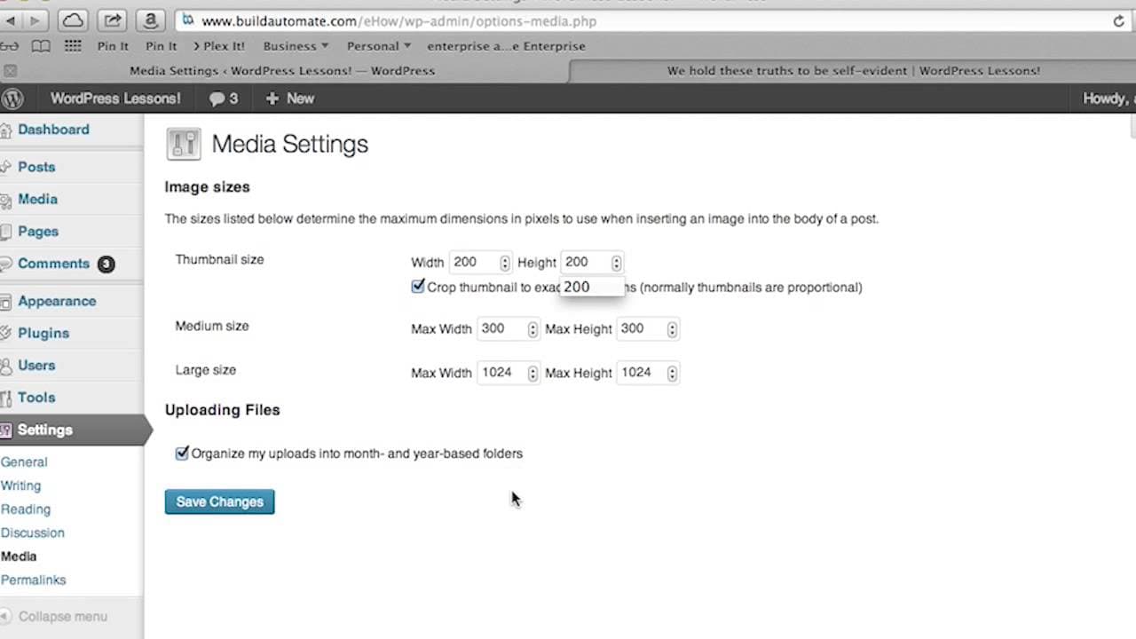Image resolution: width=1136 pixels, height=639 pixels.
Task: Click the page vertical scrollbar
Action: pyautogui.click(x=1132, y=126)
